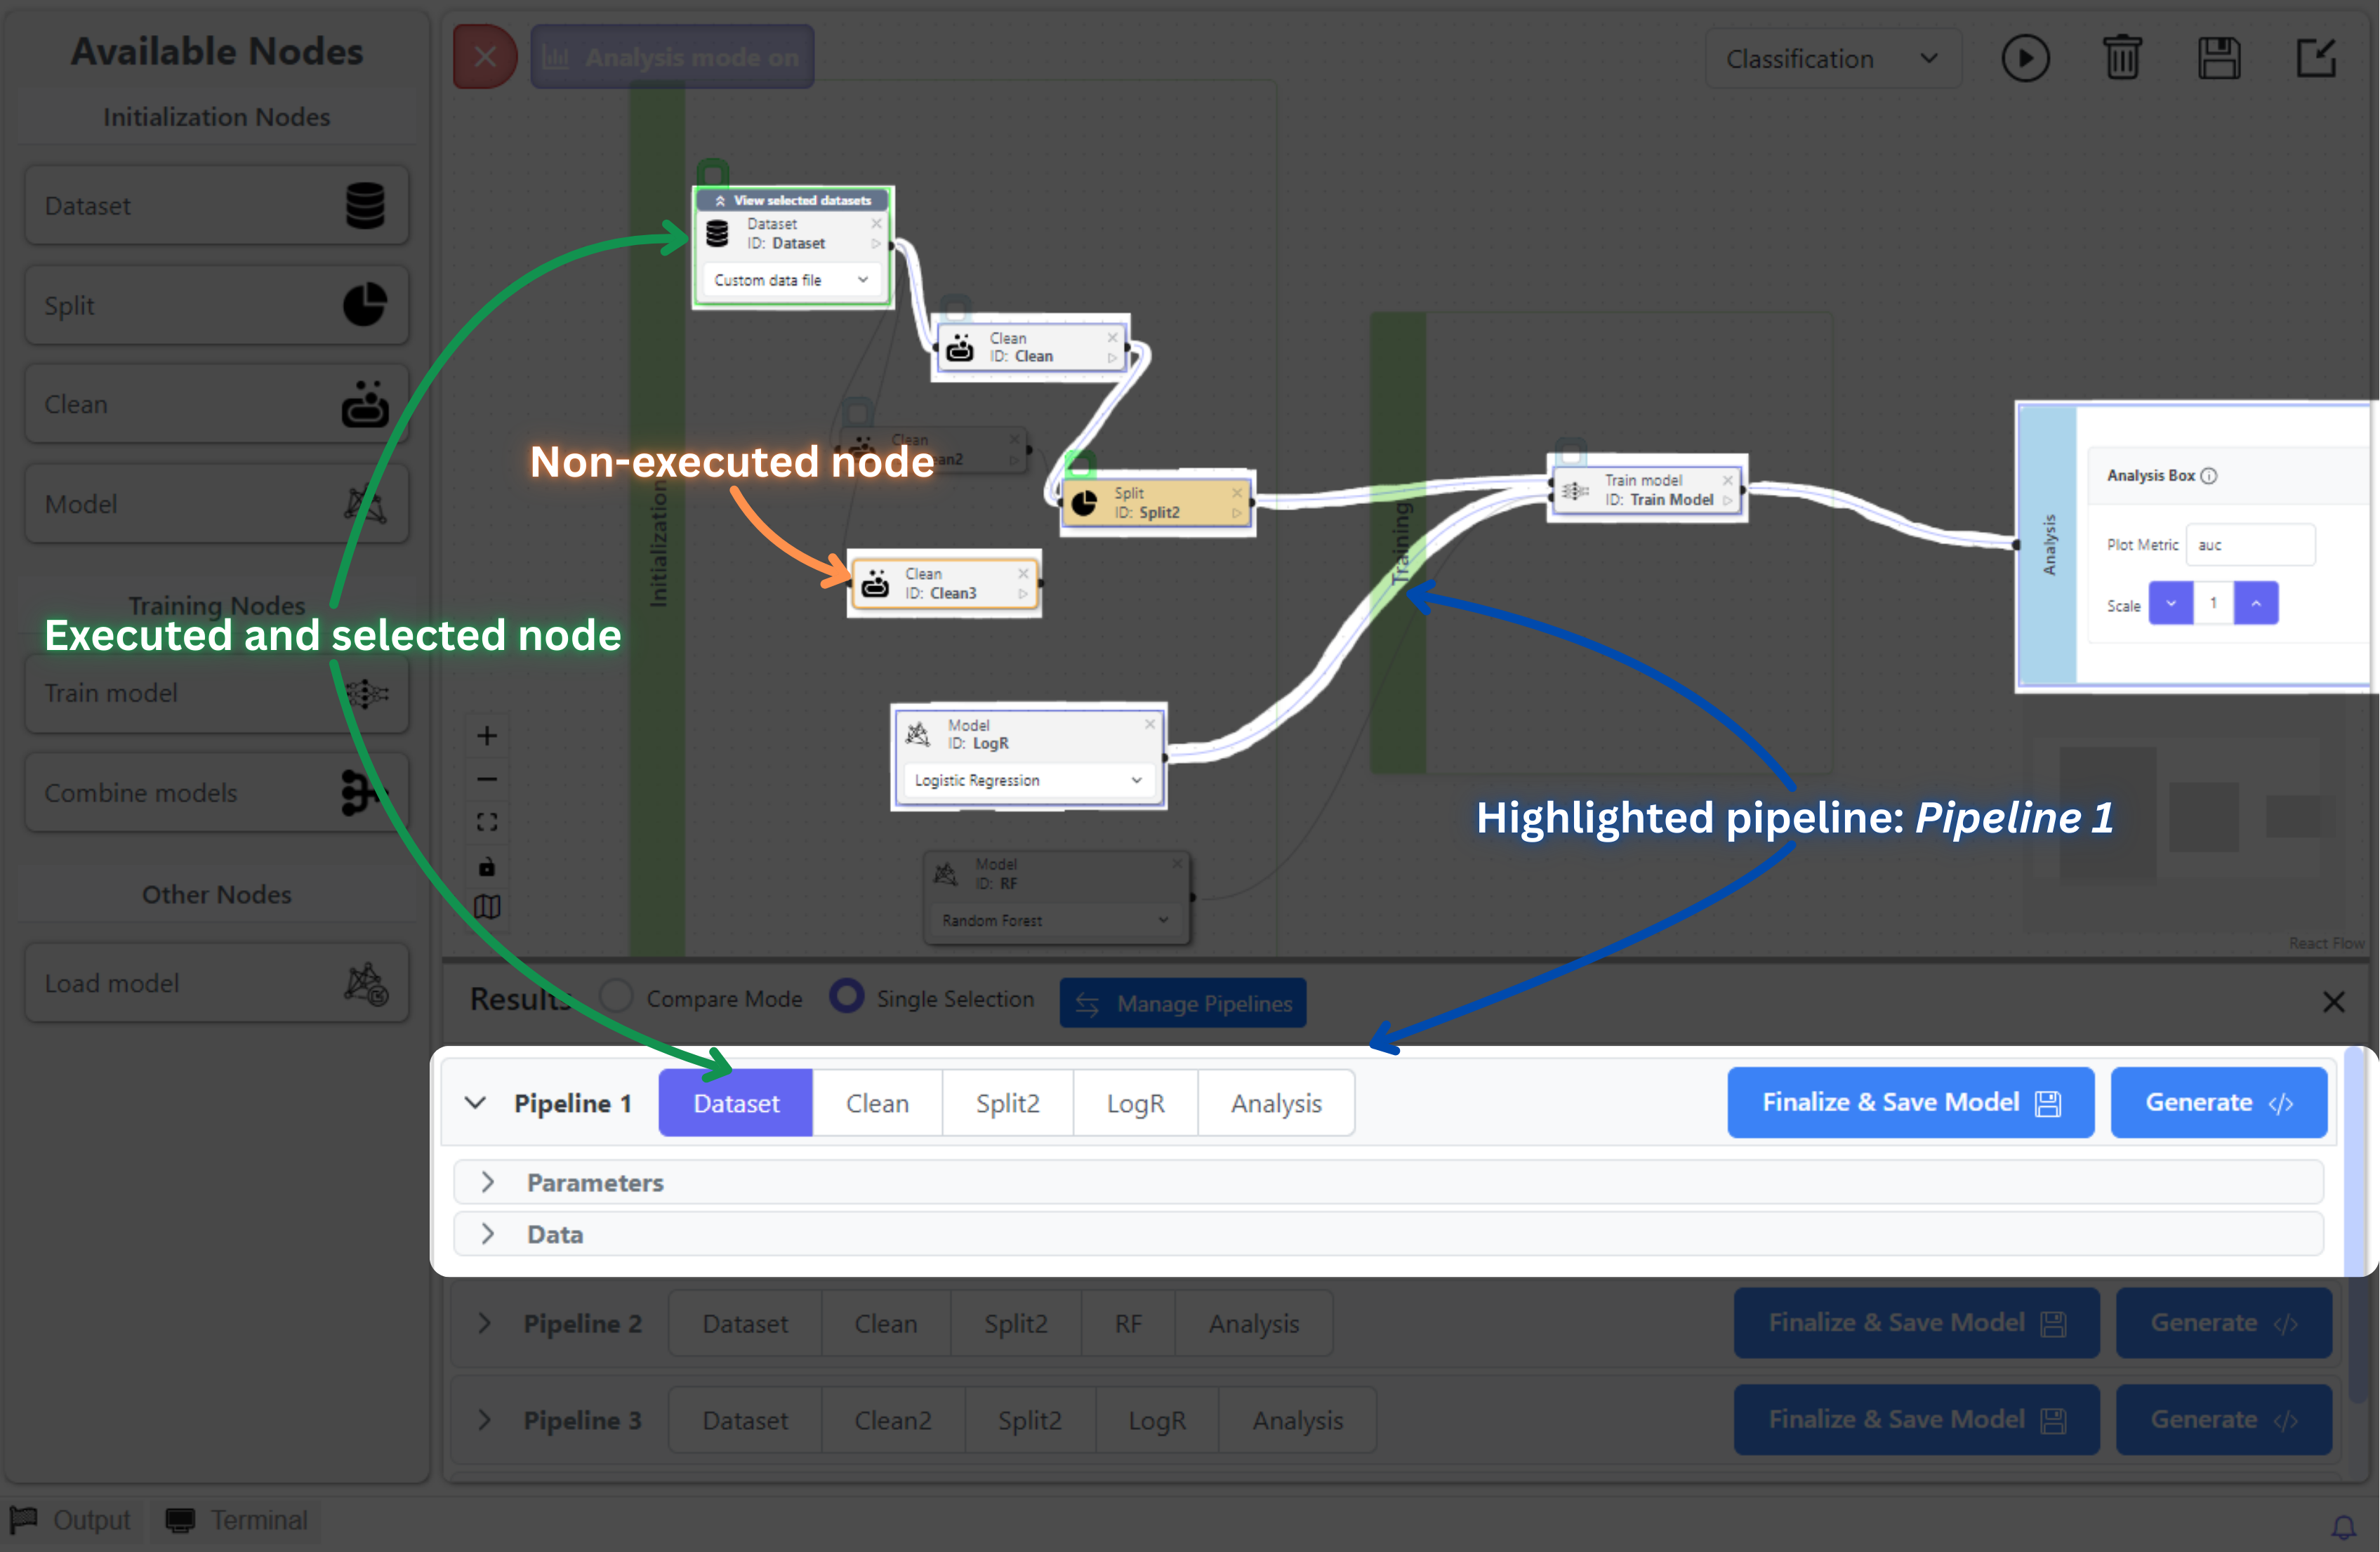The width and height of the screenshot is (2380, 1552).
Task: Toggle the minimap map icon
Action: pyautogui.click(x=487, y=907)
